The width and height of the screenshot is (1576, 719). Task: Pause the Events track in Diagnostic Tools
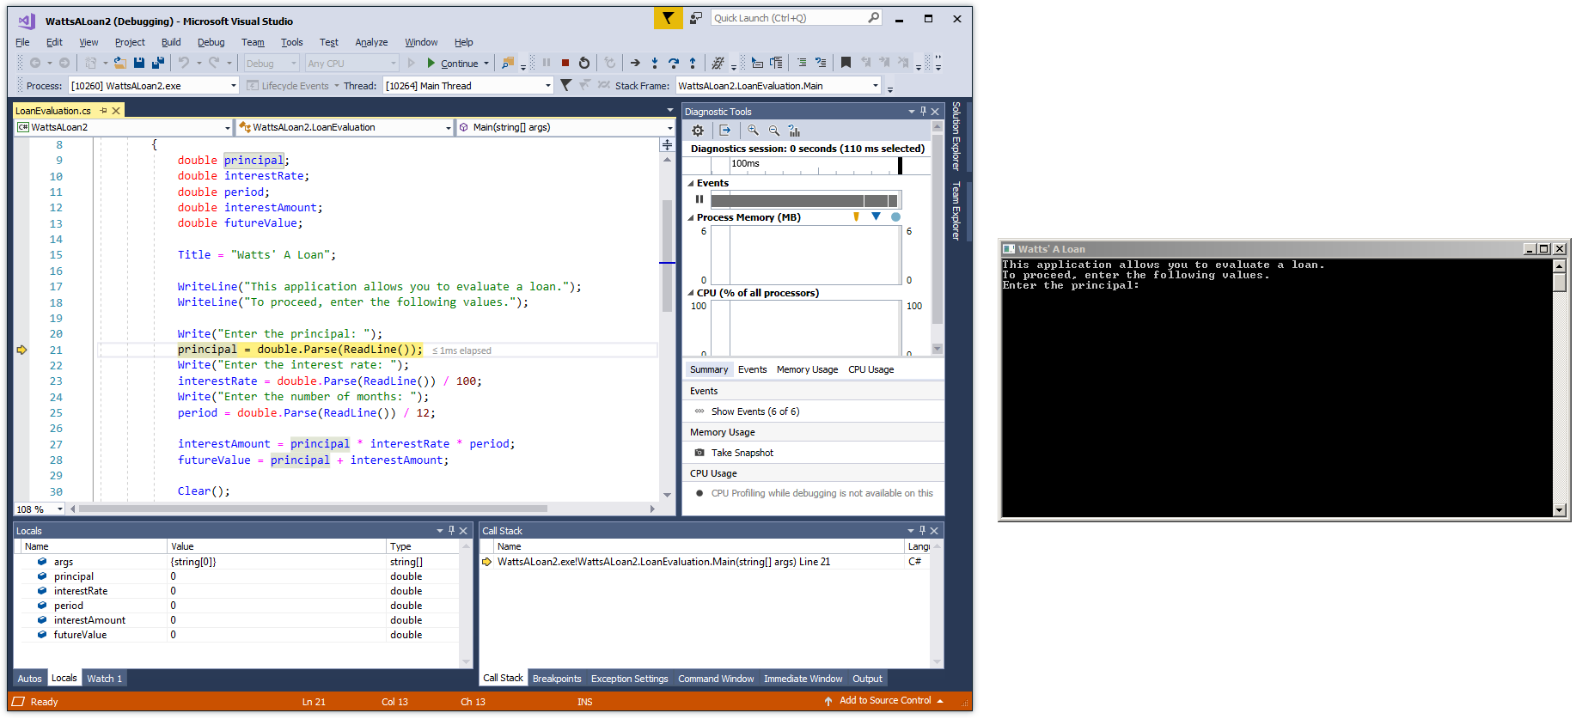(x=699, y=199)
